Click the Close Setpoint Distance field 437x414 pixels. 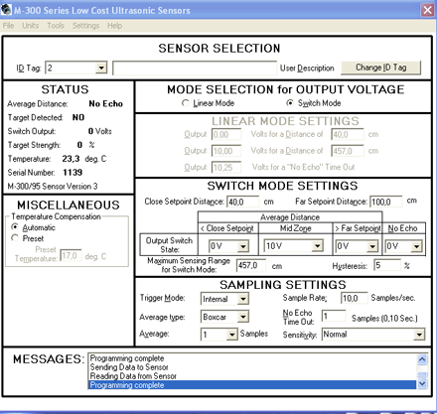coord(242,202)
